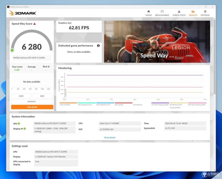Click the Display #1 3840 × 2160 field

[x=54, y=130]
